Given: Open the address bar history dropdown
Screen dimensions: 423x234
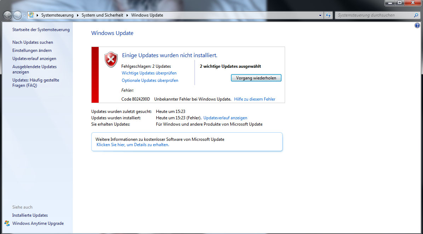Looking at the screenshot, I should 320,15.
